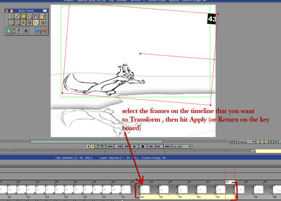The image size is (281, 201).
Task: Click the last tool in second row
Action: pyautogui.click(x=43, y=23)
